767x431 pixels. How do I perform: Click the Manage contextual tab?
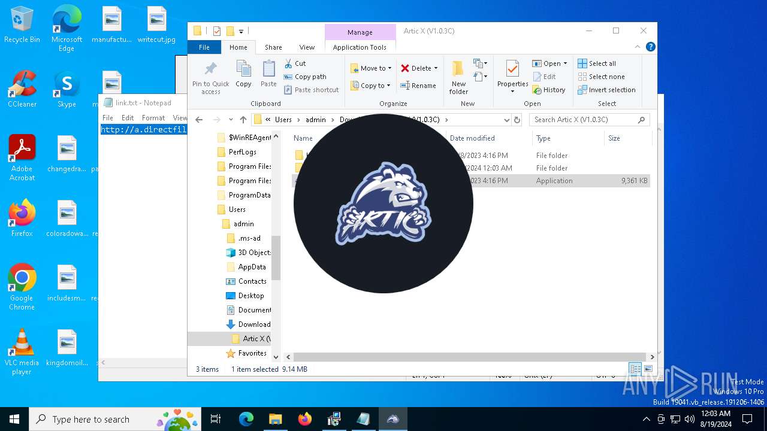click(x=360, y=32)
